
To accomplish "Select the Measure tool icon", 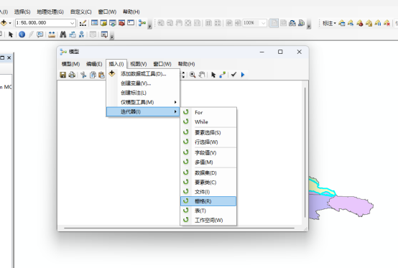I will (x=52, y=34).
